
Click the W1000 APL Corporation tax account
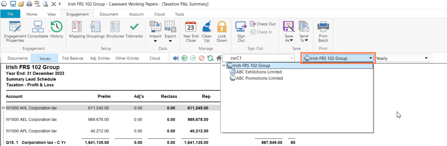pos(31,131)
